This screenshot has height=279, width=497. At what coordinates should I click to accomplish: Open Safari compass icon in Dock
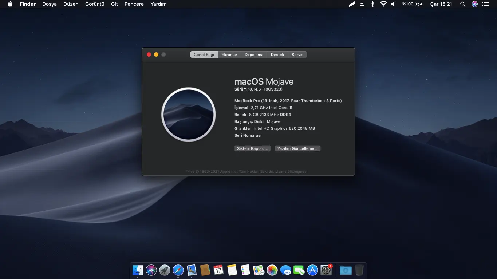(178, 270)
